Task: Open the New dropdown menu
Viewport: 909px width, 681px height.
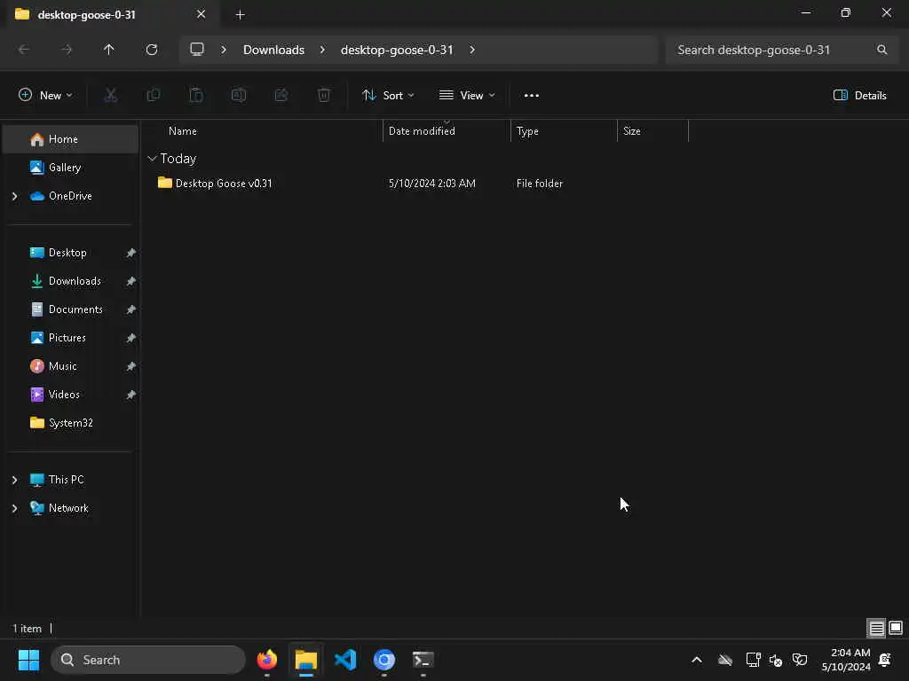Action: pos(45,96)
